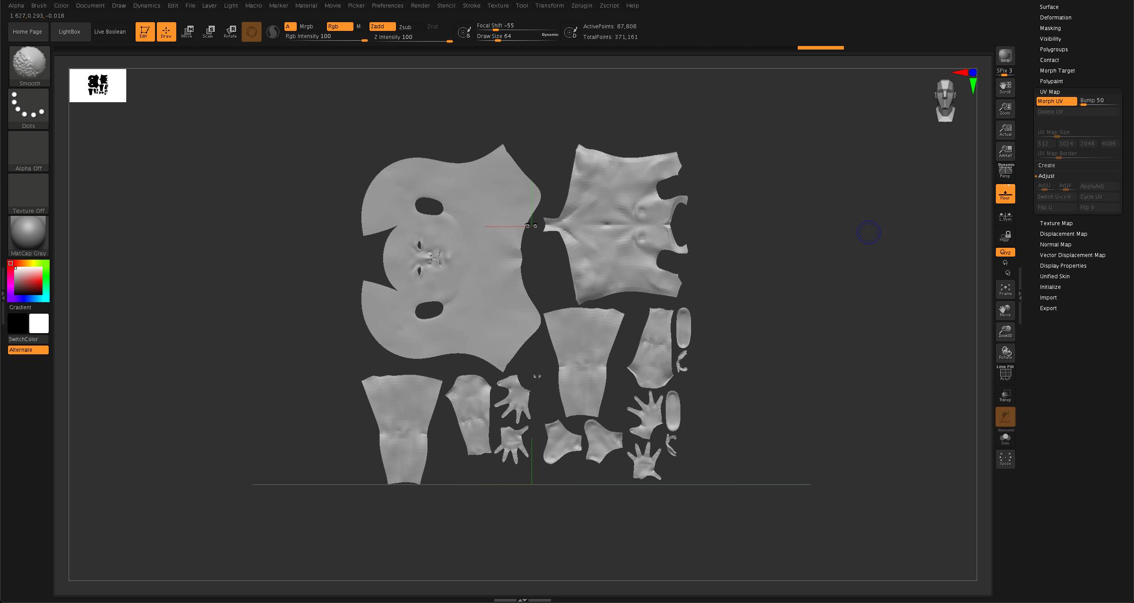Toggle the Floor grid button
Image resolution: width=1134 pixels, height=603 pixels.
pos(1005,194)
